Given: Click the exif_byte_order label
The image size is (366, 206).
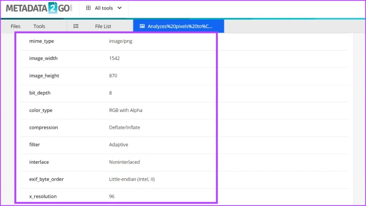Looking at the screenshot, I should [x=46, y=179].
